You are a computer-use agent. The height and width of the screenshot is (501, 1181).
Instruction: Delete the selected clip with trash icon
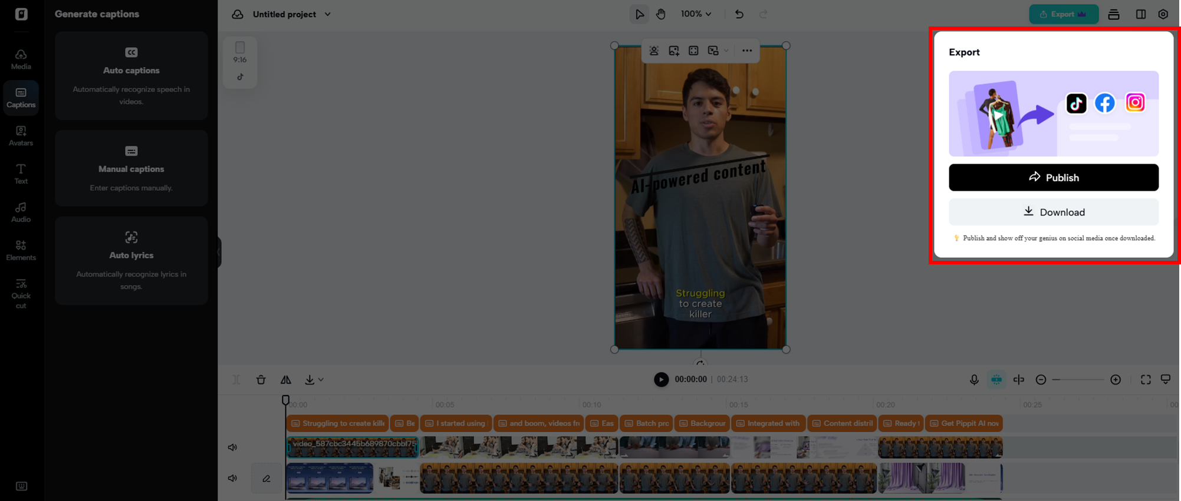click(261, 380)
